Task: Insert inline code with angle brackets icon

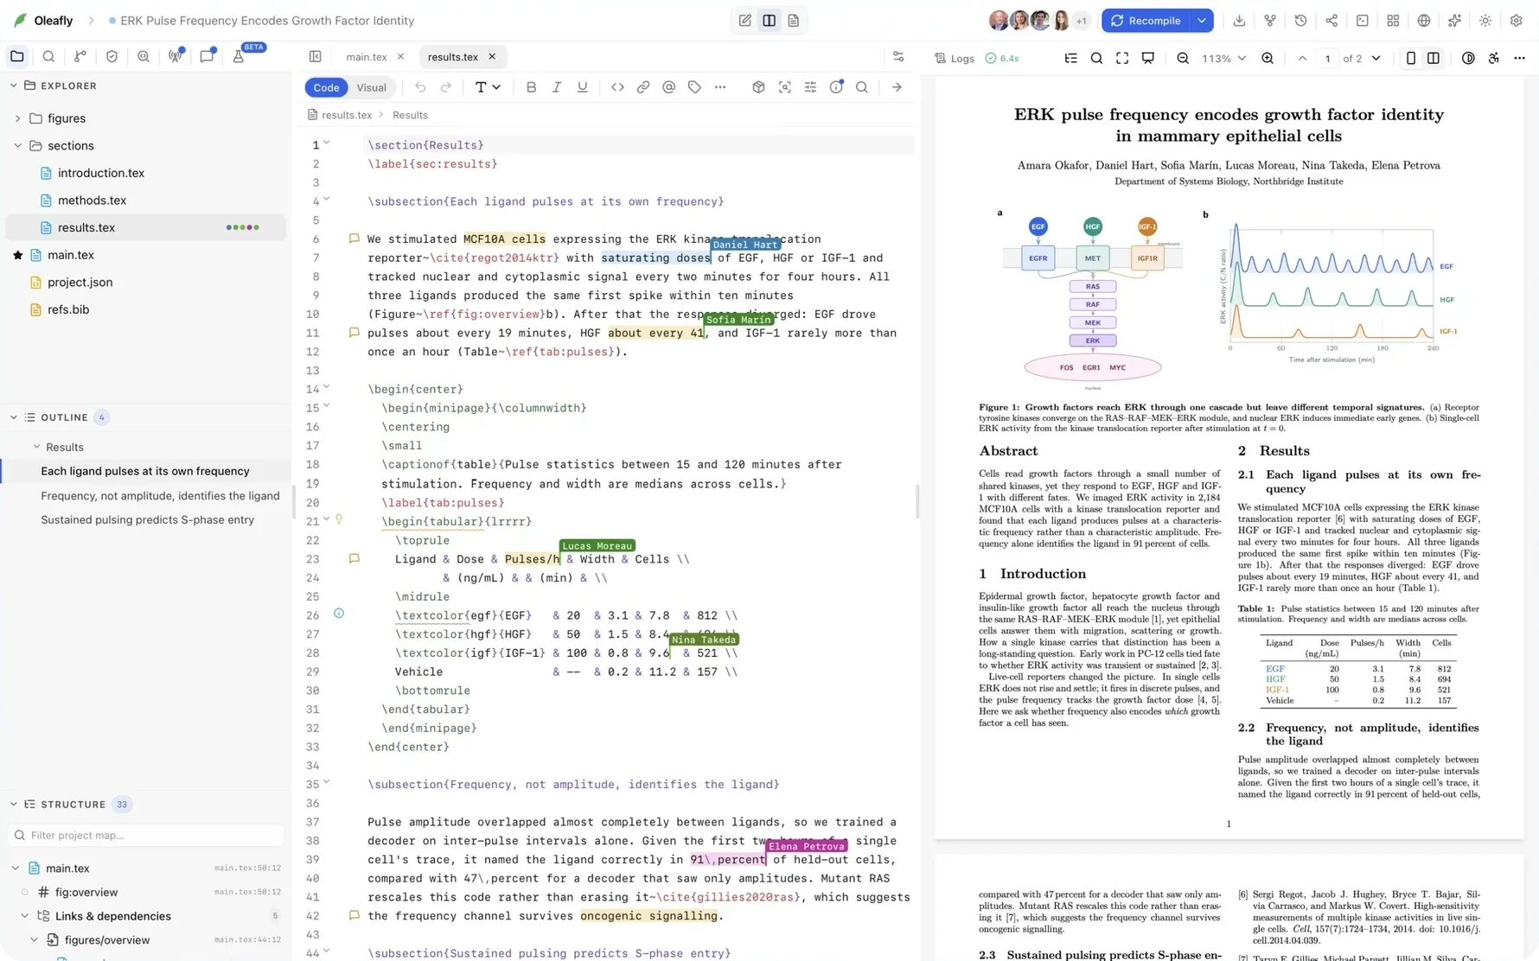Action: pos(617,87)
